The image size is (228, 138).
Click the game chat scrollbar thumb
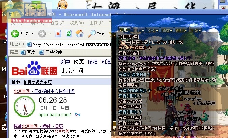(114, 124)
